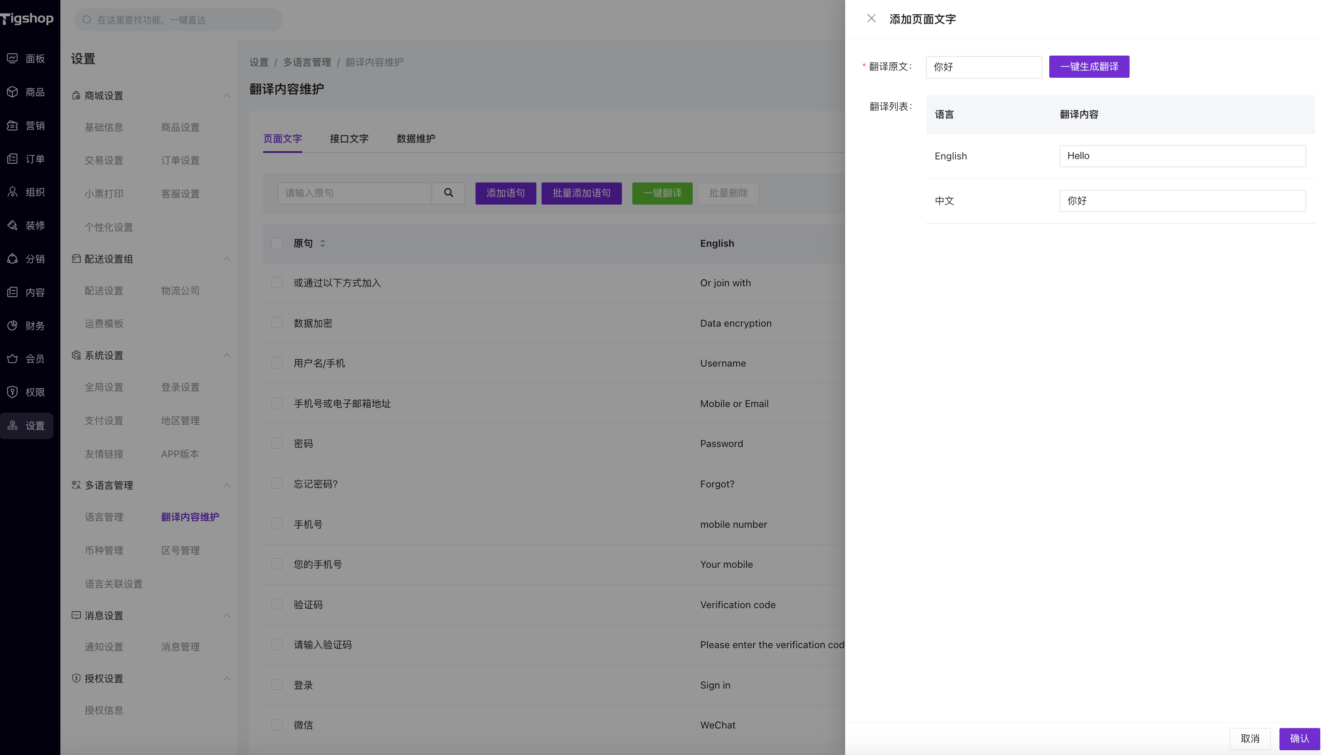This screenshot has width=1322, height=755.
Task: Check the box for 数据加密 row
Action: (x=277, y=322)
